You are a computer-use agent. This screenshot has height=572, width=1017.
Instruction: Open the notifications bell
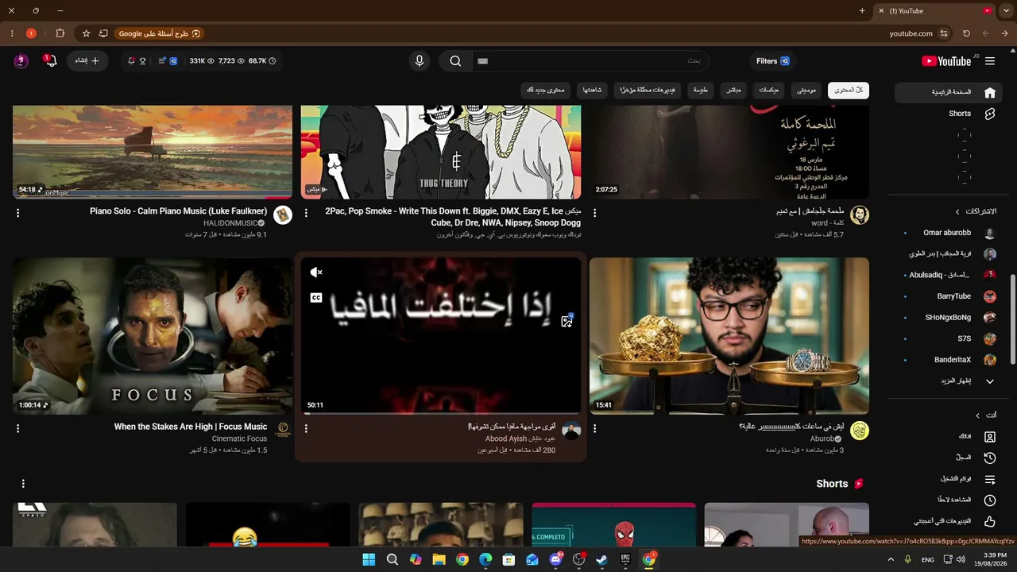point(51,61)
